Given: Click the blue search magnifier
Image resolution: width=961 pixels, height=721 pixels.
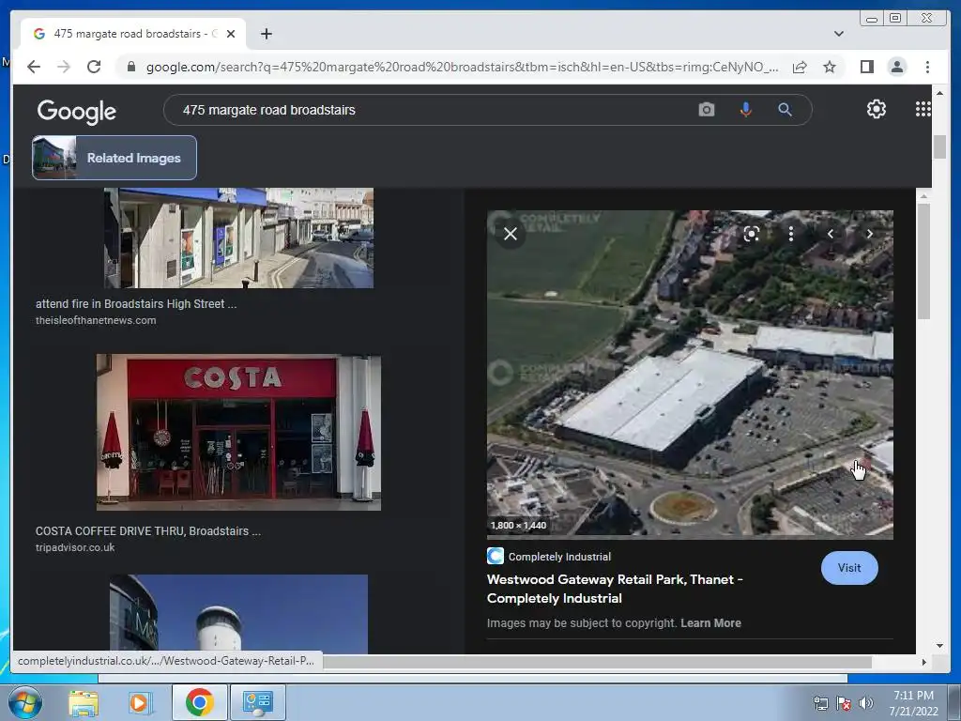Looking at the screenshot, I should 785,110.
